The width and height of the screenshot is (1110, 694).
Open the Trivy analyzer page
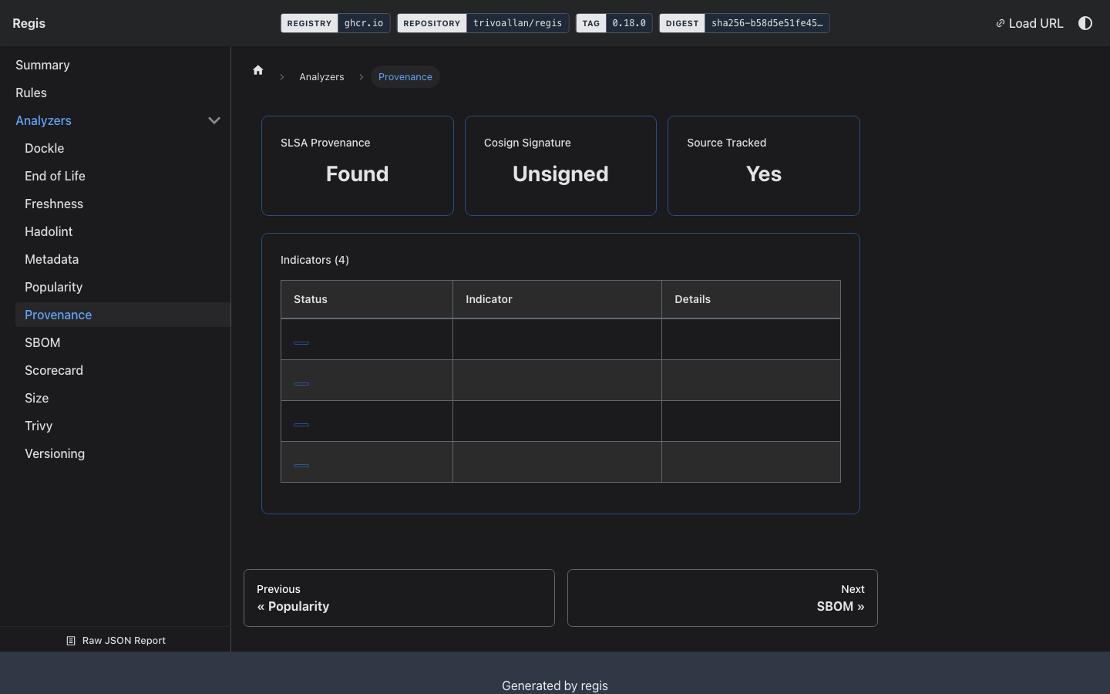39,426
